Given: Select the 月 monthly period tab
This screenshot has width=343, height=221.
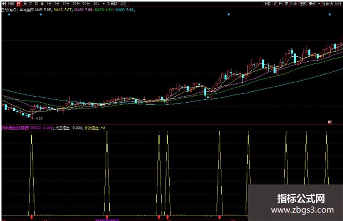Looking at the screenshot, I should tap(30, 4).
